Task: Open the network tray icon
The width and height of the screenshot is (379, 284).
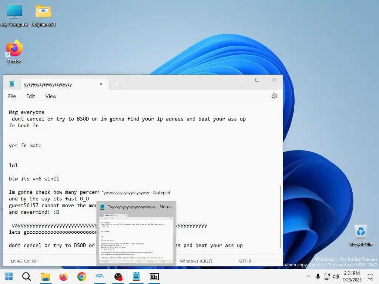Action: click(x=326, y=277)
